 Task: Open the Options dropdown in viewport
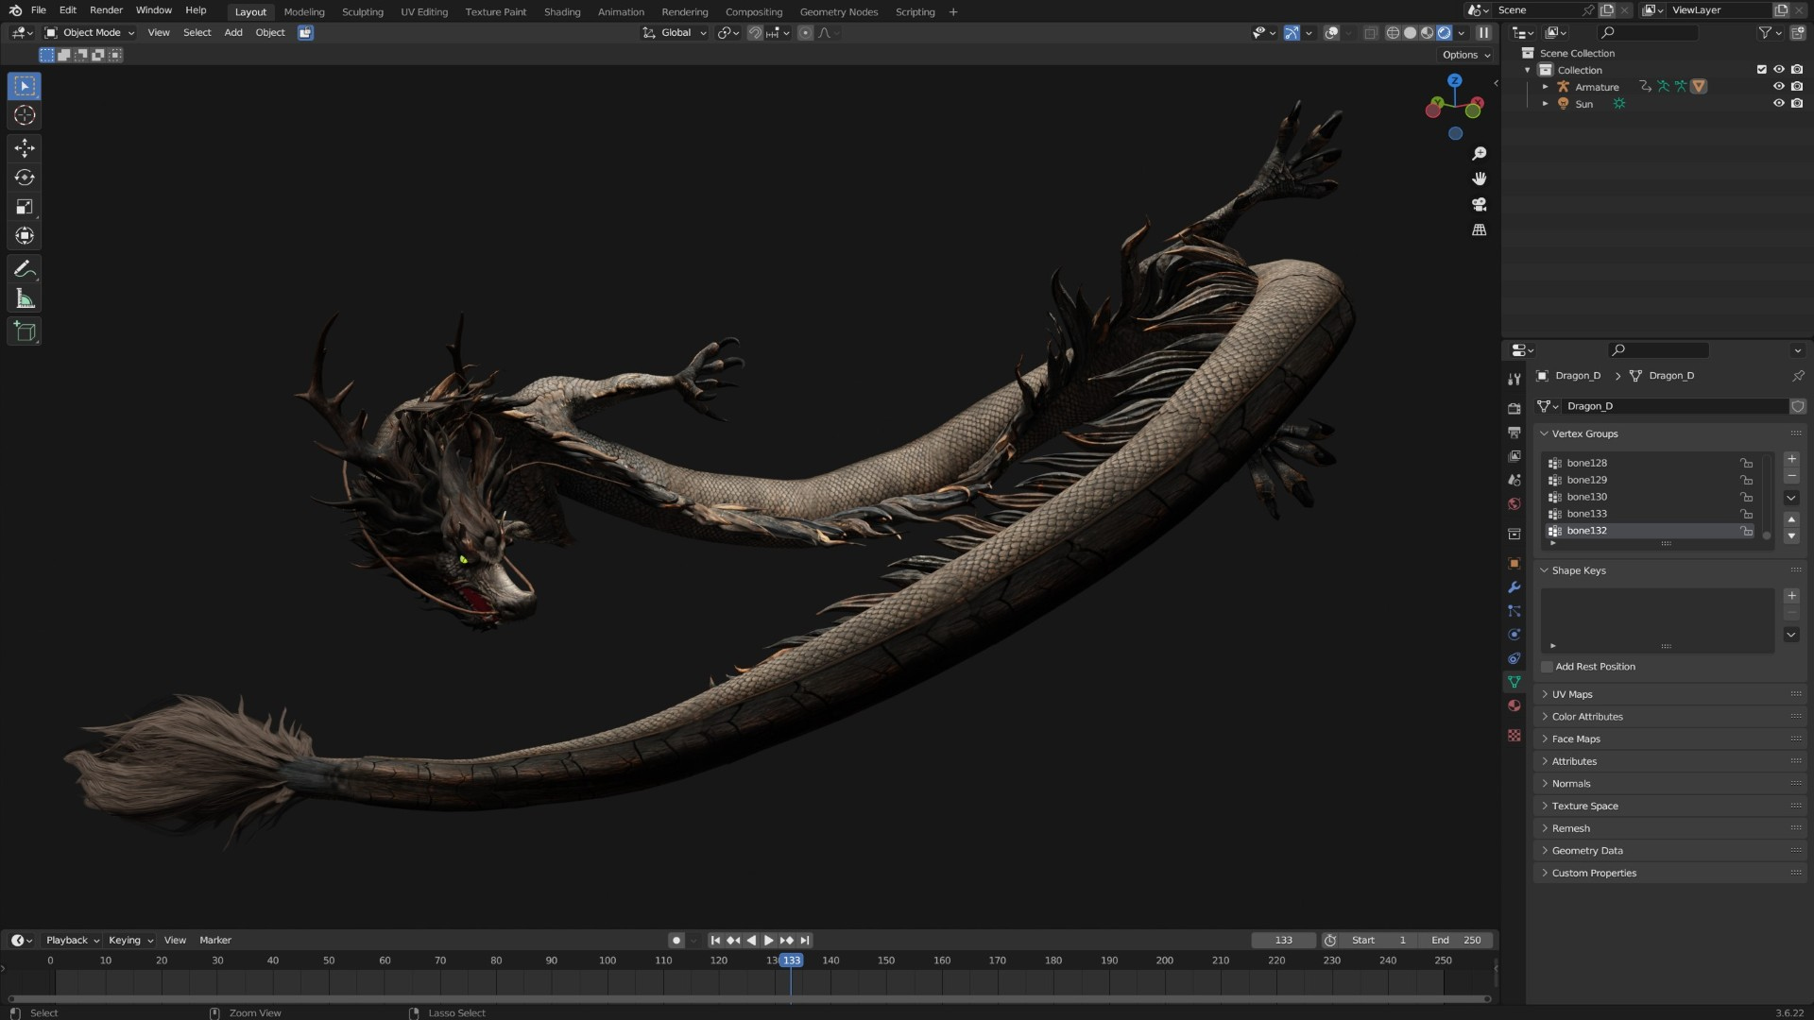click(1466, 55)
